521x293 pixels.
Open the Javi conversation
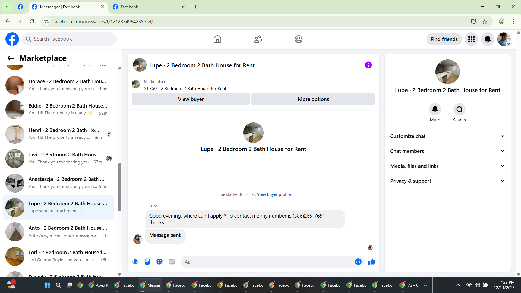(x=58, y=159)
